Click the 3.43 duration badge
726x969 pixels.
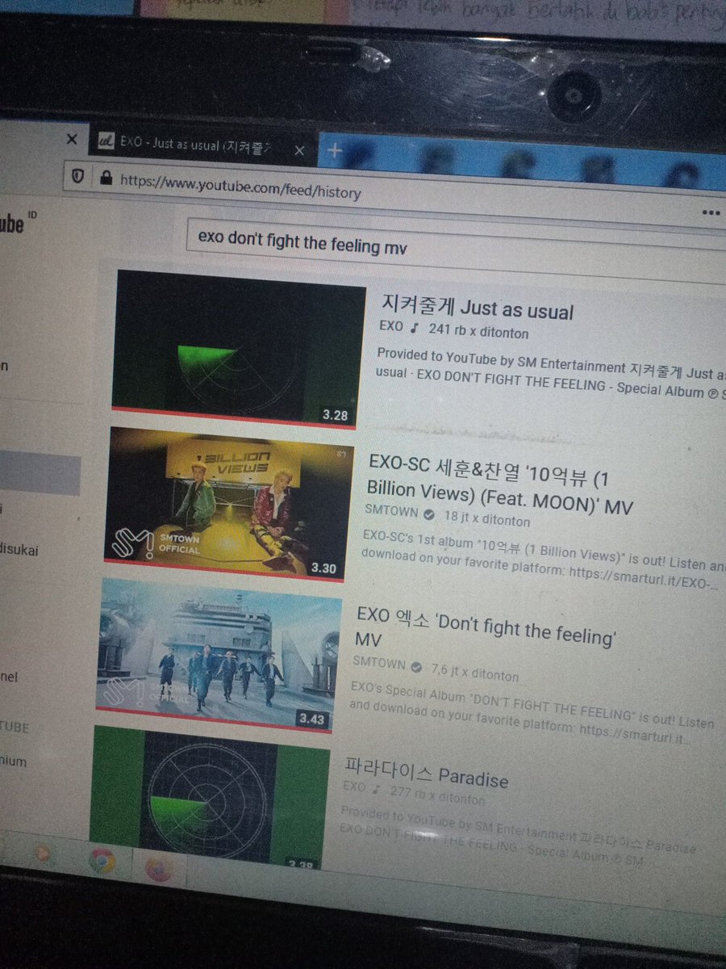[313, 718]
